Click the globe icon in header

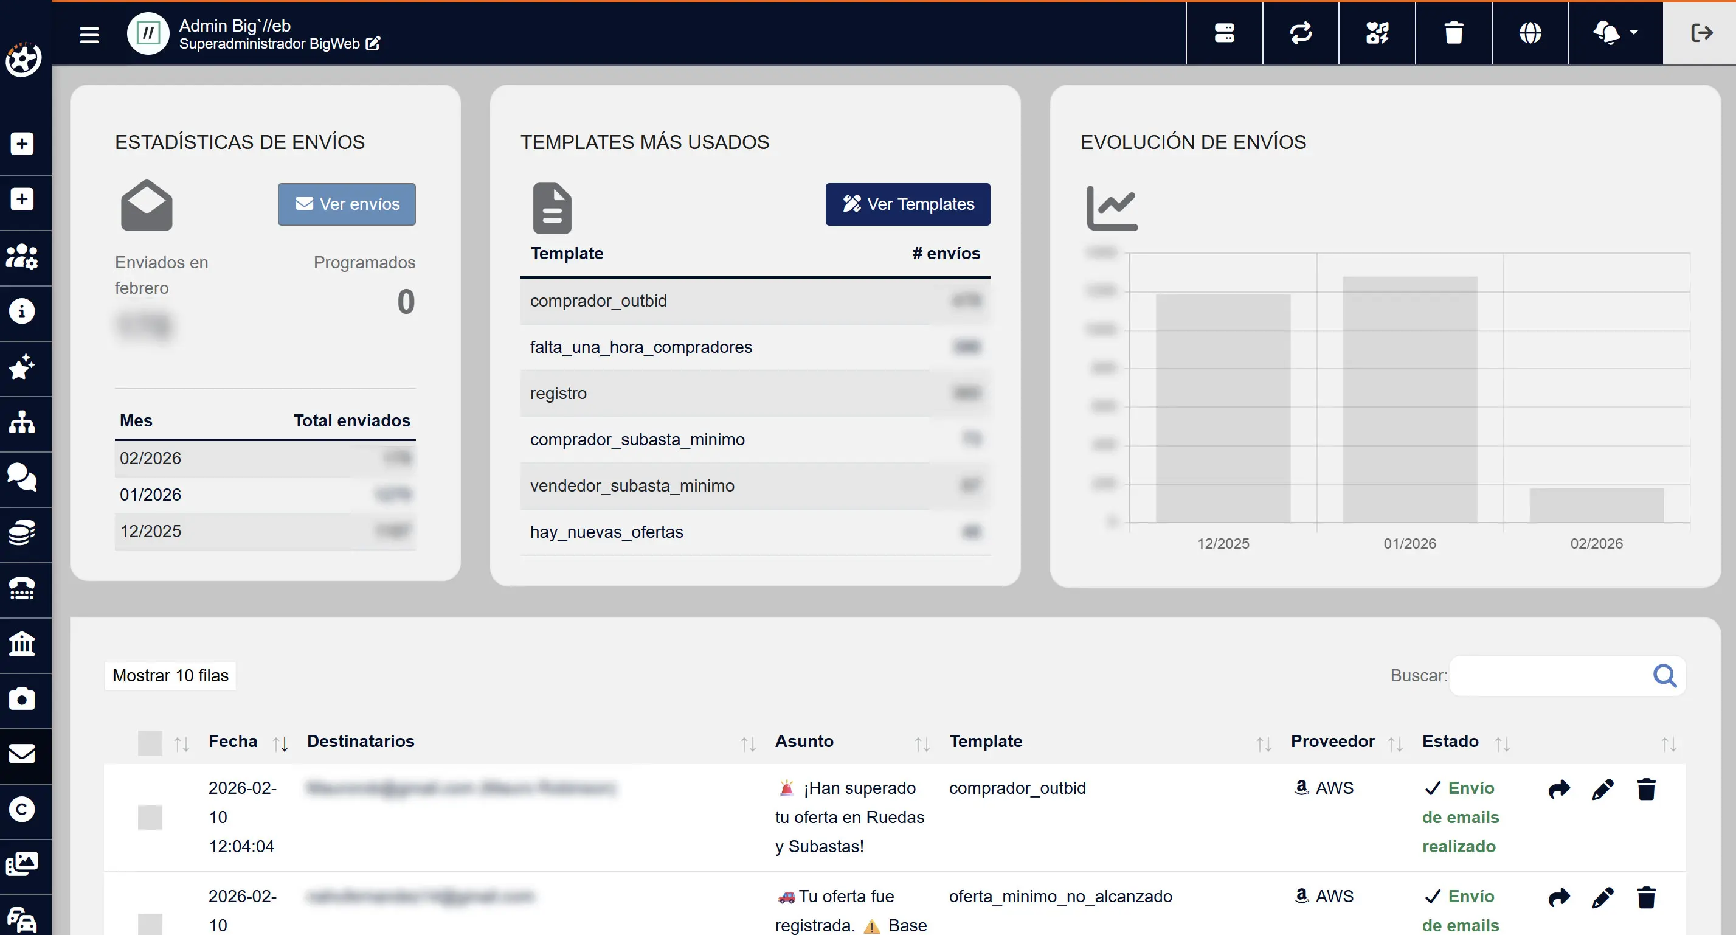coord(1530,33)
